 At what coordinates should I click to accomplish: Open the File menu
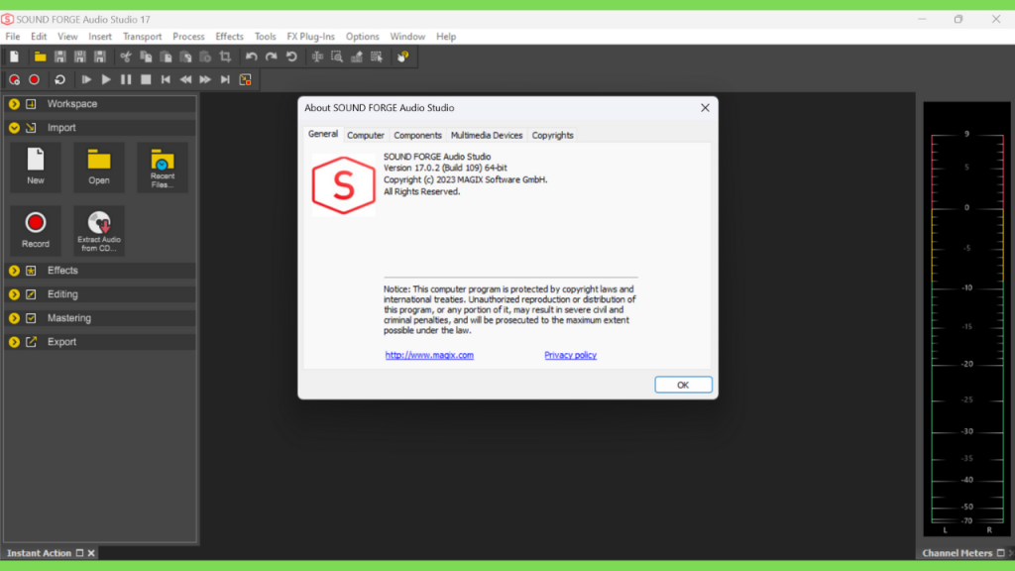(12, 37)
